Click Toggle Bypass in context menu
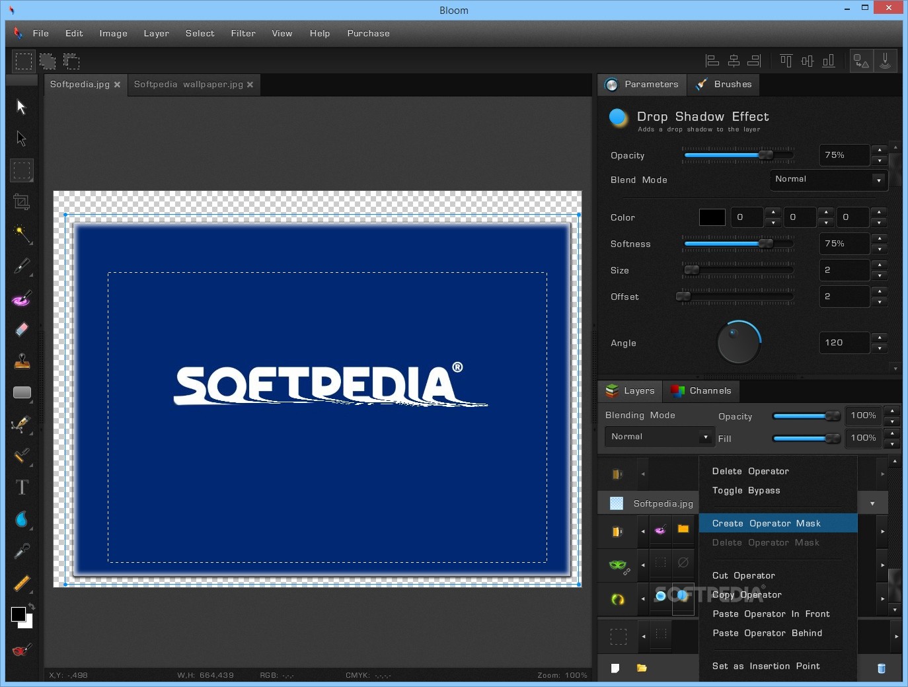908x687 pixels. click(x=746, y=490)
